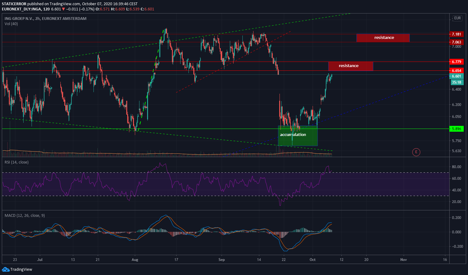Select the green 5.896 support price label

456,129
